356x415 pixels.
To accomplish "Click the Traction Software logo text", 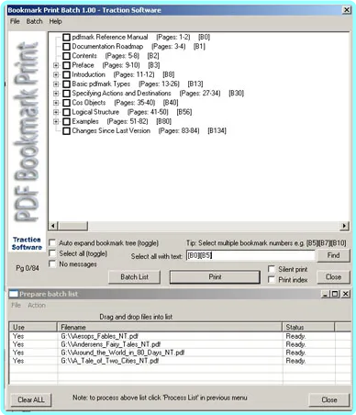I will 27,243.
